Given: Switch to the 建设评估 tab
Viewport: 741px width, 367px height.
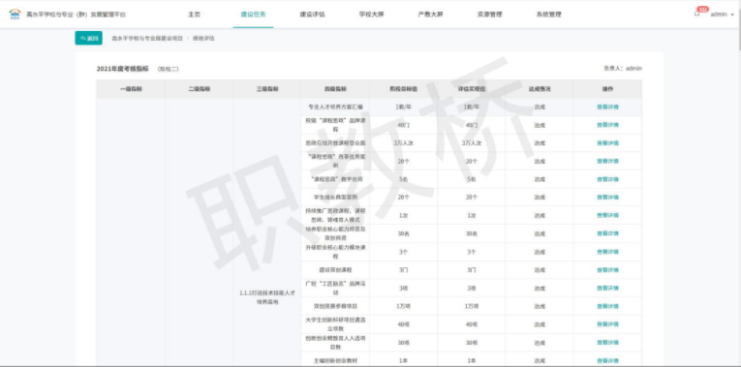Looking at the screenshot, I should (x=312, y=15).
